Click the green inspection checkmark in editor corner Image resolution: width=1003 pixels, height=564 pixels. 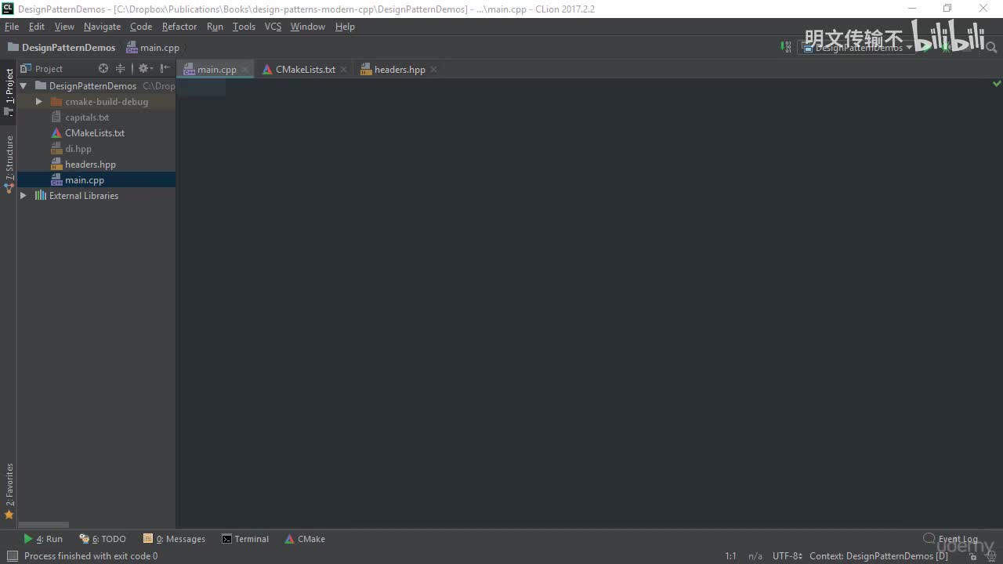click(x=997, y=83)
